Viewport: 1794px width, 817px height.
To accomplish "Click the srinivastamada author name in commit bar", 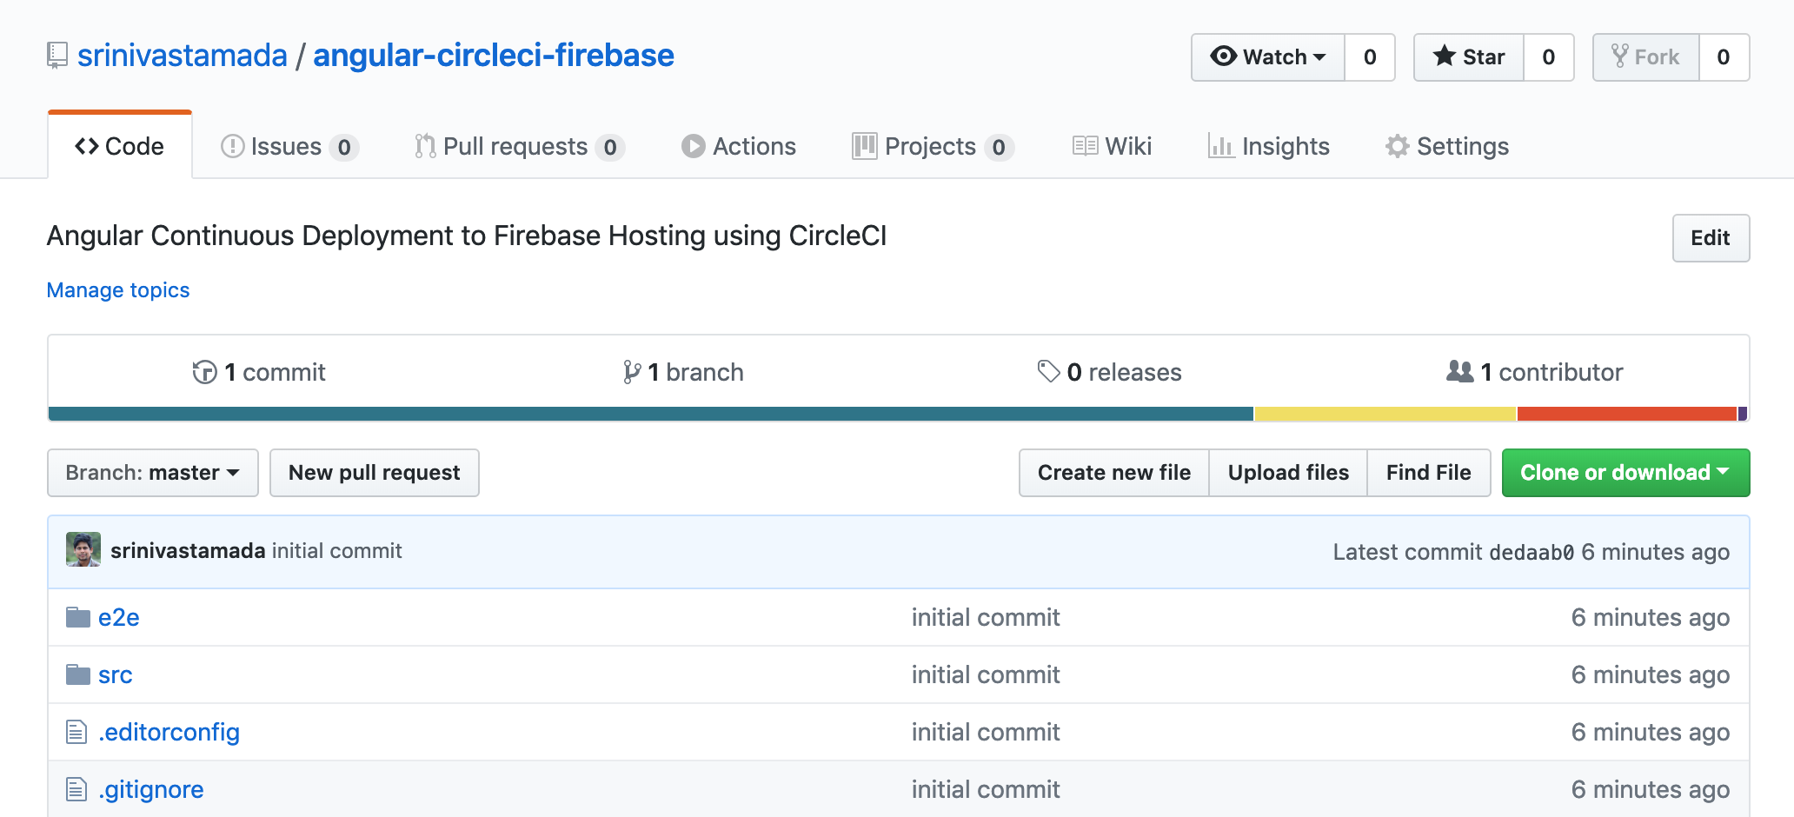I will pos(188,551).
